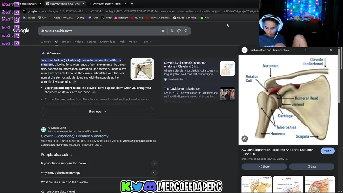
Task: Open the Kick bookmark
Action: point(205,18)
